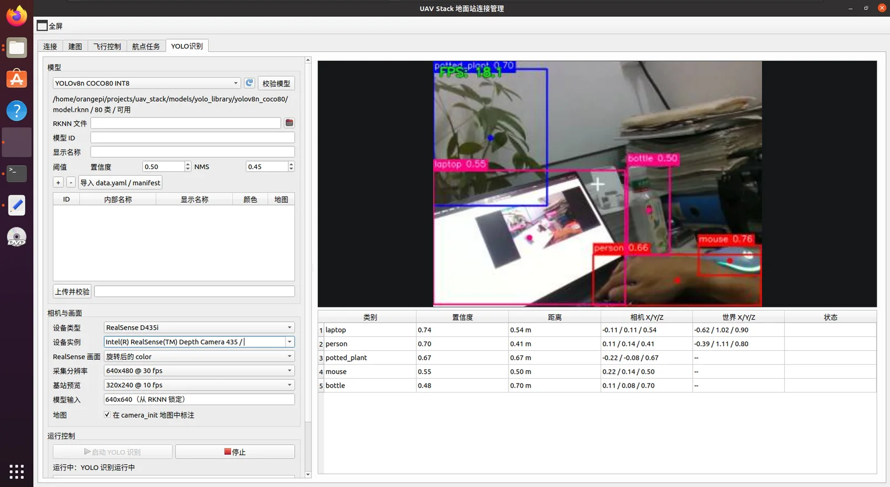Click into the 模型 ID input field
The image size is (890, 487).
coord(192,137)
